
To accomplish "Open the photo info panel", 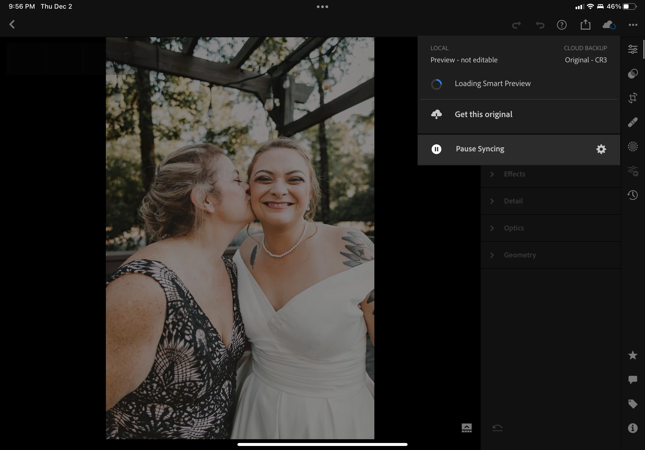I will (x=633, y=428).
